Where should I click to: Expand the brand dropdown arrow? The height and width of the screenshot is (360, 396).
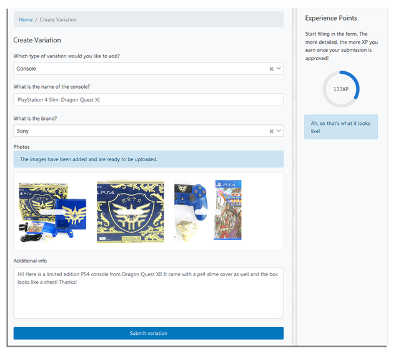(x=279, y=131)
